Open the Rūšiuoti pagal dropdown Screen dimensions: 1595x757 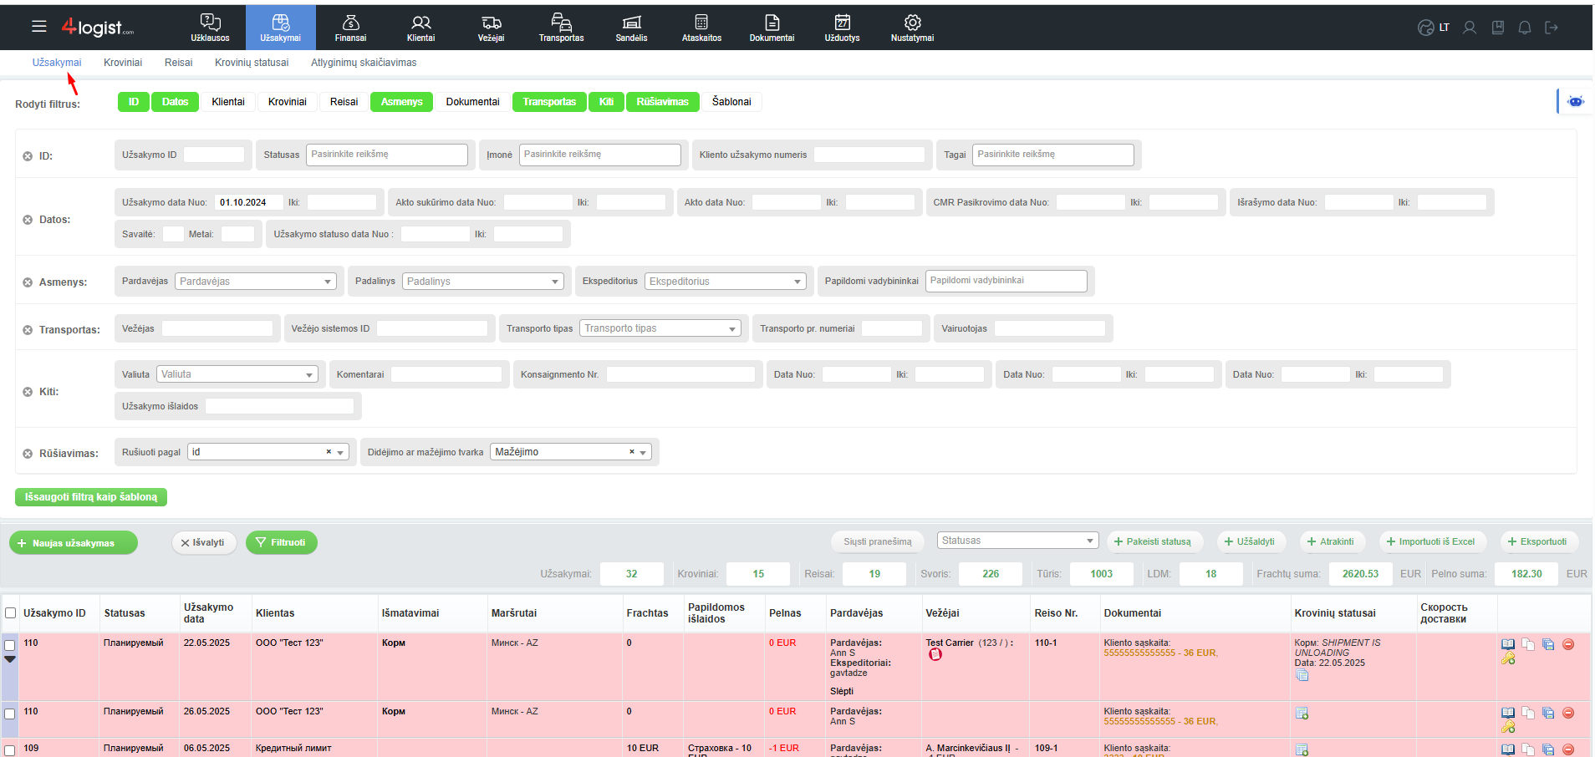click(268, 452)
